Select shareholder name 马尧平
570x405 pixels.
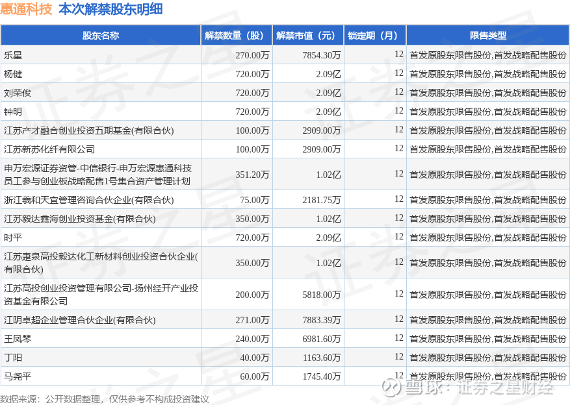click(x=18, y=376)
